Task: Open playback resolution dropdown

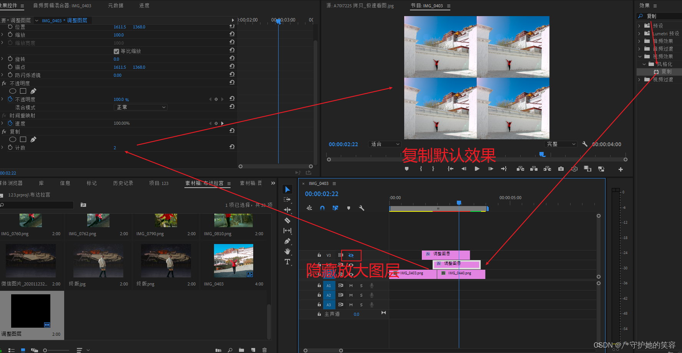Action: tap(561, 144)
